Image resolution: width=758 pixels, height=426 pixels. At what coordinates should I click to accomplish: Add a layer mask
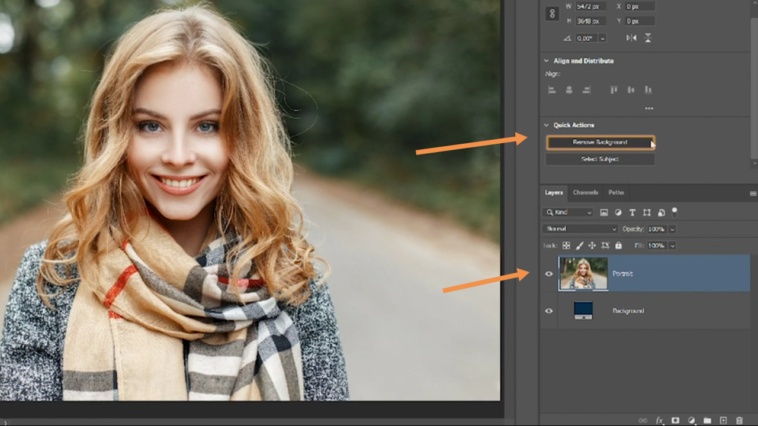[675, 421]
